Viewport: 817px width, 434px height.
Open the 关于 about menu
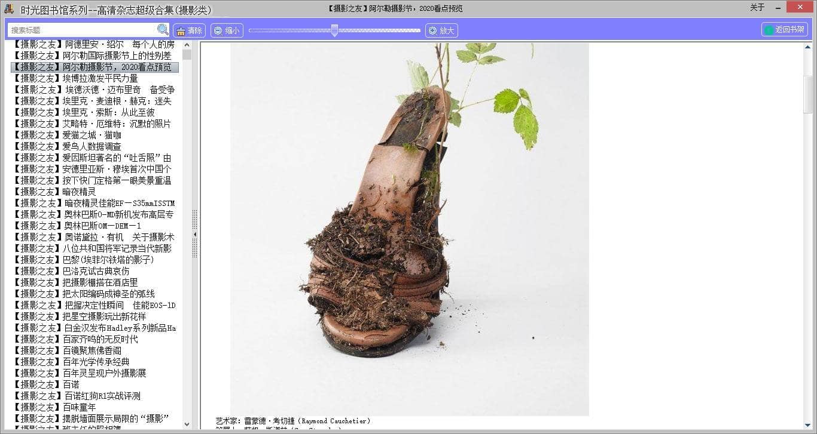pyautogui.click(x=757, y=8)
